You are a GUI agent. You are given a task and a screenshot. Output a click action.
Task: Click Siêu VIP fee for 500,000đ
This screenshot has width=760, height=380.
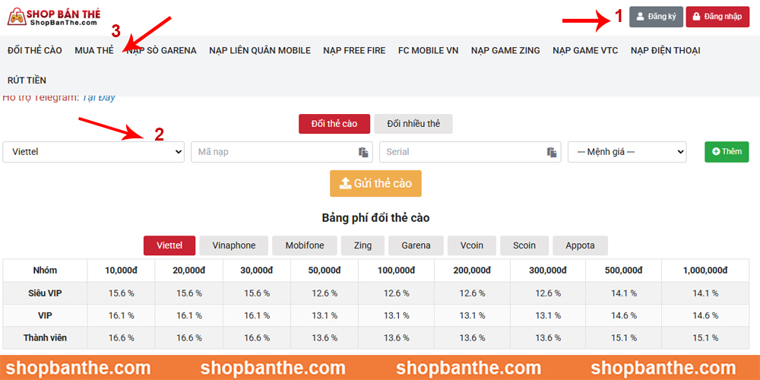click(623, 293)
